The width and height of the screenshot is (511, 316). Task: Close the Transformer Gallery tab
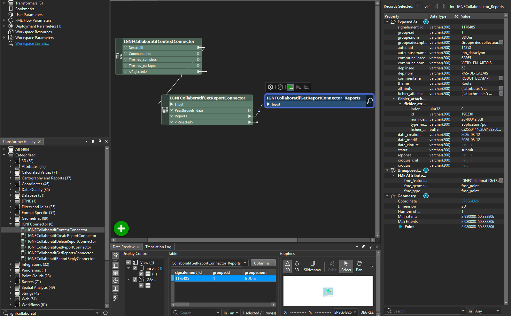(39, 142)
